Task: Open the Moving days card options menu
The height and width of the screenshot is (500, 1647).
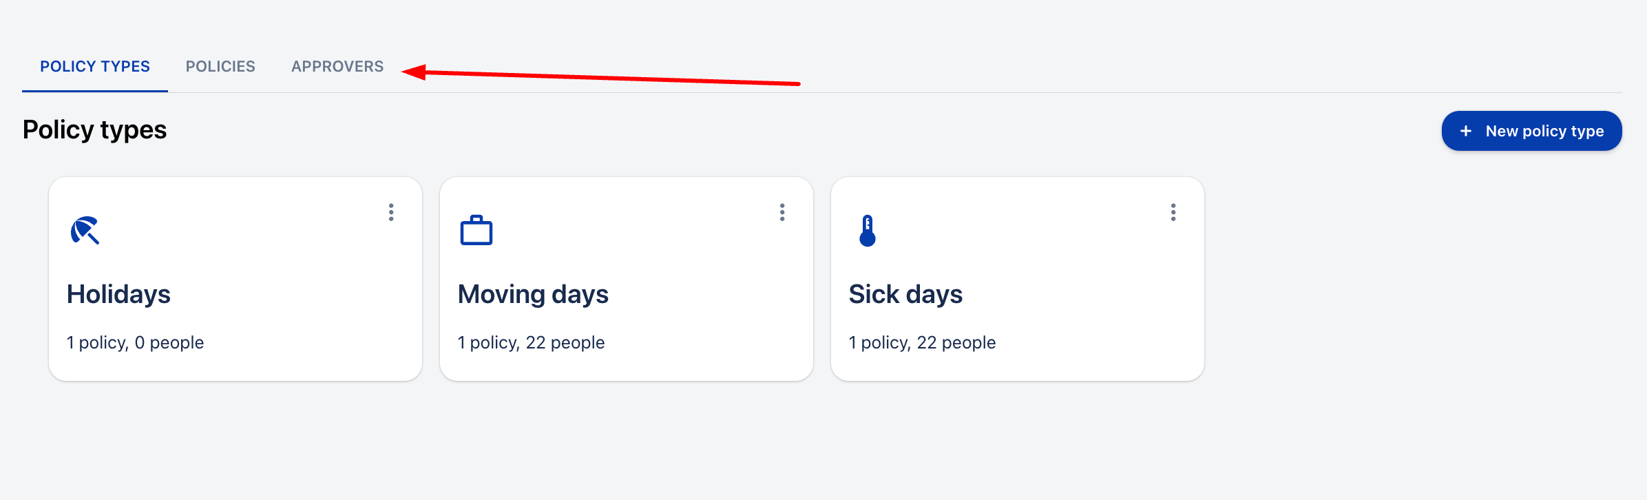Action: click(782, 212)
